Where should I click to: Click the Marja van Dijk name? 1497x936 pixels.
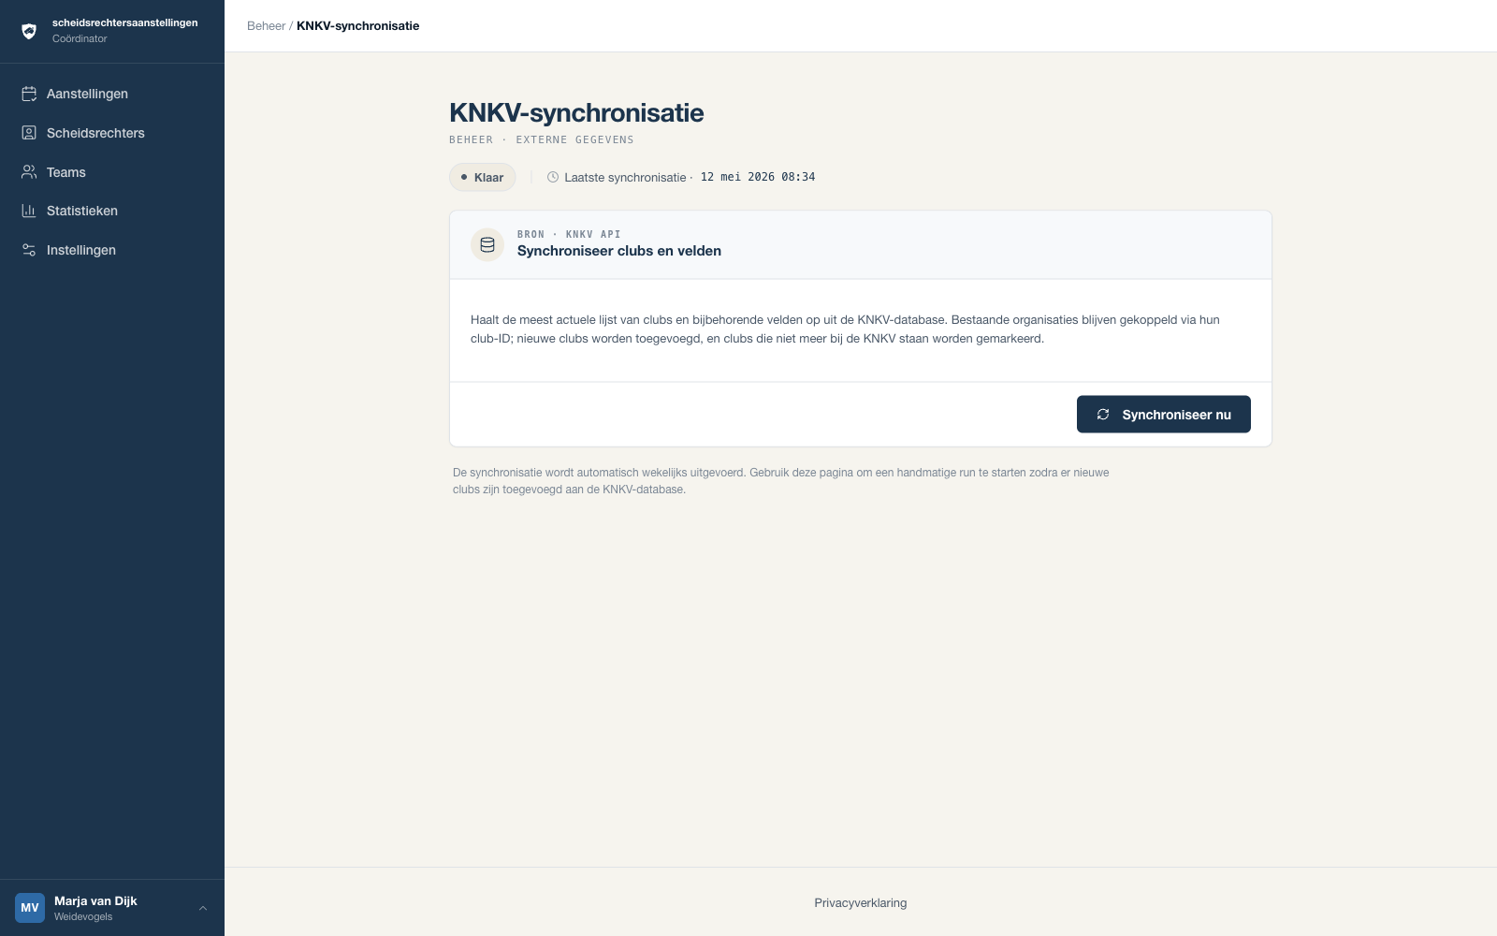[x=95, y=900]
